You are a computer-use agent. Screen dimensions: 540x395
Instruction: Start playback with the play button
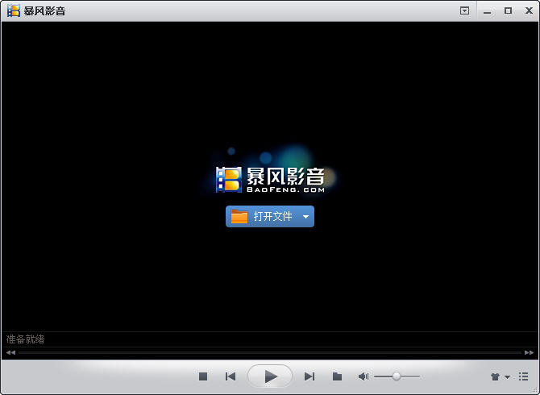coord(270,376)
